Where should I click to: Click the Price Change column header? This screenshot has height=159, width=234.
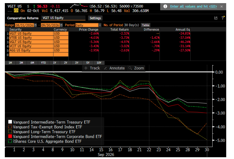pos(89,29)
